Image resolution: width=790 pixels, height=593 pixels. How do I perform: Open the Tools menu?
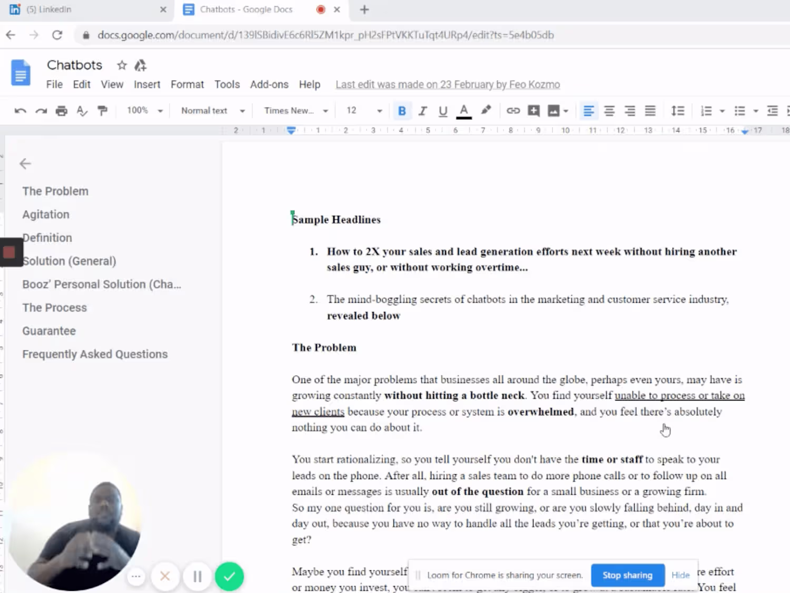coord(227,84)
